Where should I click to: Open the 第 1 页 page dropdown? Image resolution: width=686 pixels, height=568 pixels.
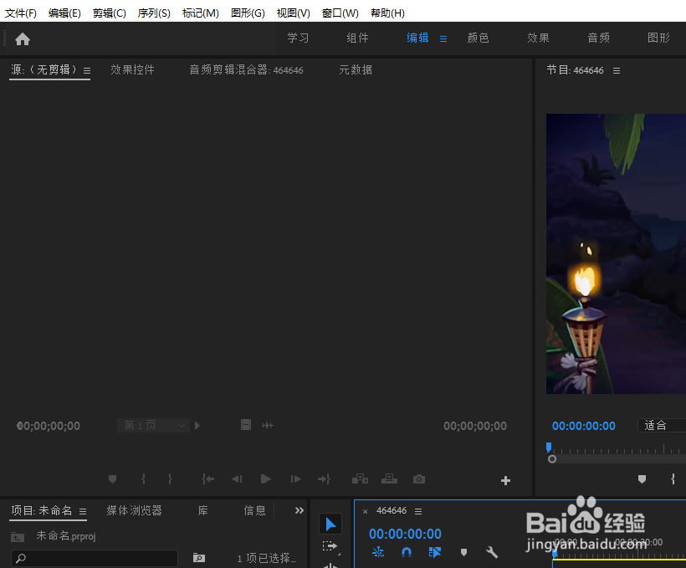(153, 425)
